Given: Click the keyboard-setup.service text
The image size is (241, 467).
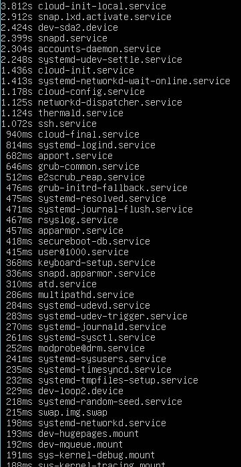Looking at the screenshot, I should (97, 263).
